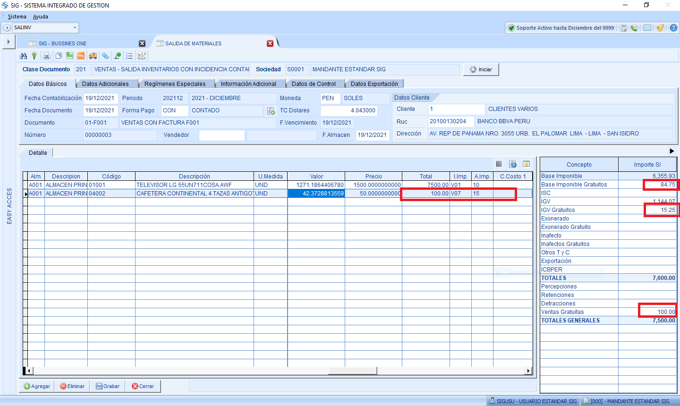Open the calculator icon in top bar

pos(623,28)
